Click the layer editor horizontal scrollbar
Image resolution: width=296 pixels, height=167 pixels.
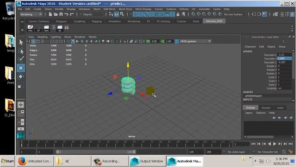click(260, 136)
